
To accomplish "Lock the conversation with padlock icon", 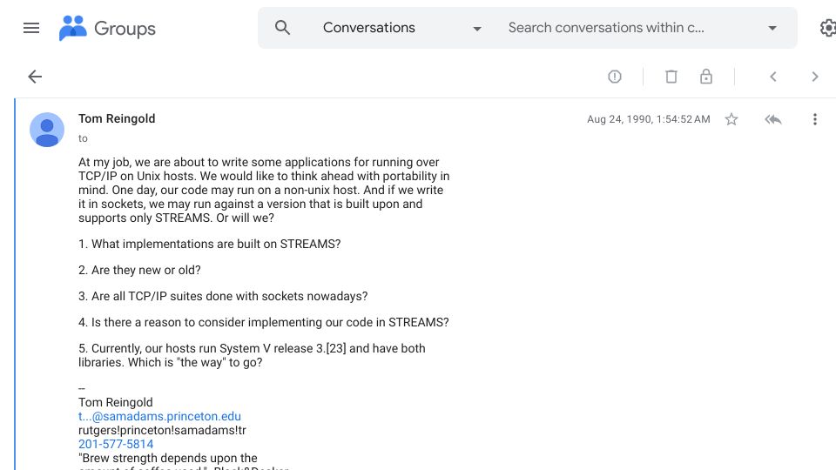I will pos(706,77).
